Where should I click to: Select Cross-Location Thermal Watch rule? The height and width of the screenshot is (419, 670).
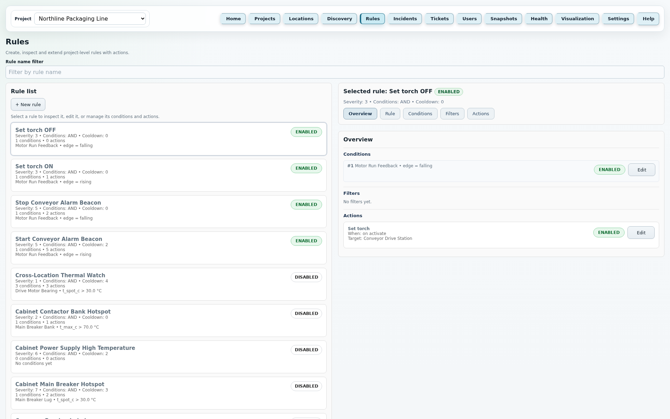(169, 284)
